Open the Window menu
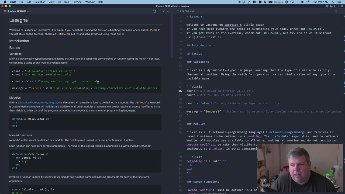 [90, 2]
